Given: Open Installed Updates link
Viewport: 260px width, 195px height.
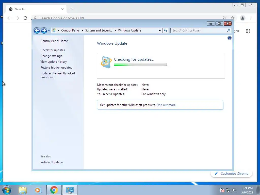Looking at the screenshot, I should (52, 162).
